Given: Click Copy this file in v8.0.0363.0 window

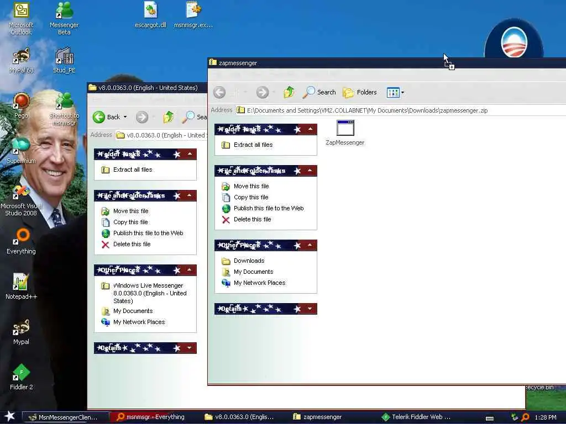Looking at the screenshot, I should [x=130, y=222].
